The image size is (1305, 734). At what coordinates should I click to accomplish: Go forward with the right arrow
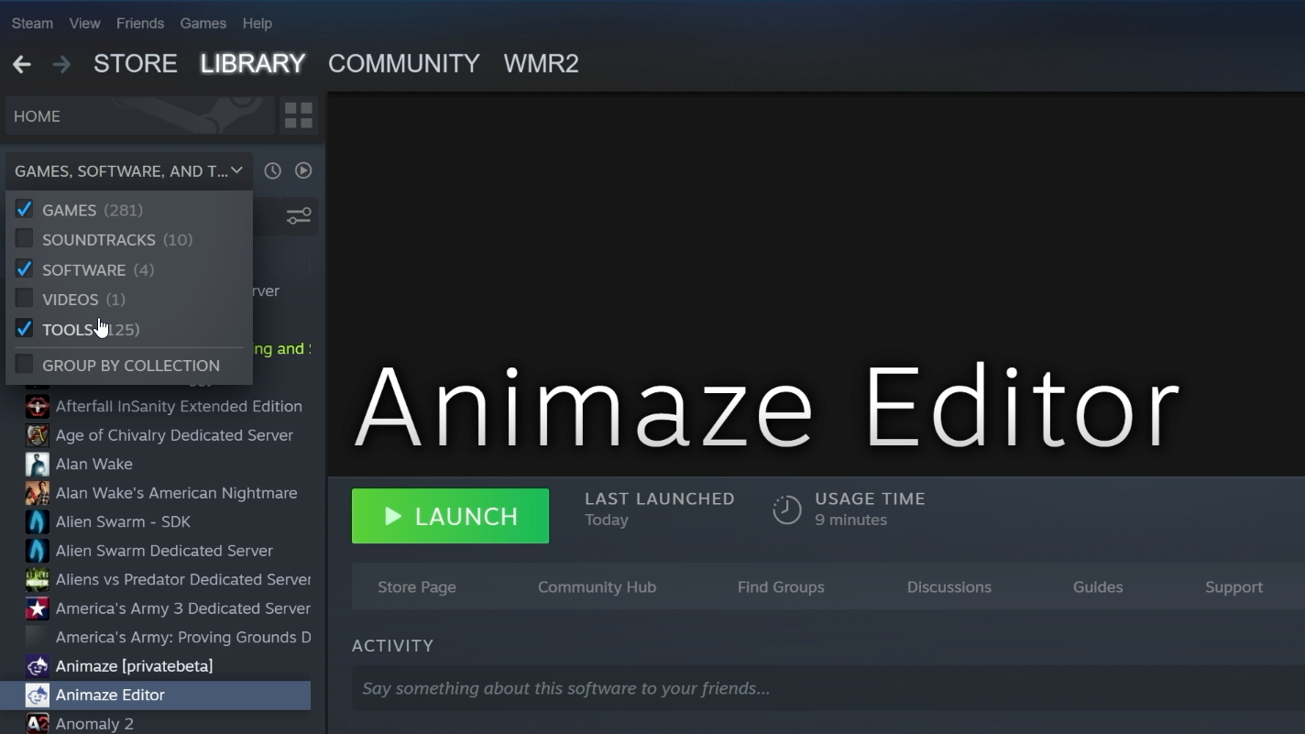tap(61, 64)
